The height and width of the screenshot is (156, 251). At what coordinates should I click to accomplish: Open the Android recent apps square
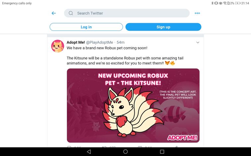tap(162, 152)
